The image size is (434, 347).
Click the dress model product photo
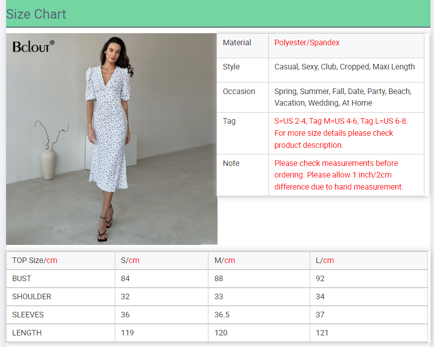[112, 139]
